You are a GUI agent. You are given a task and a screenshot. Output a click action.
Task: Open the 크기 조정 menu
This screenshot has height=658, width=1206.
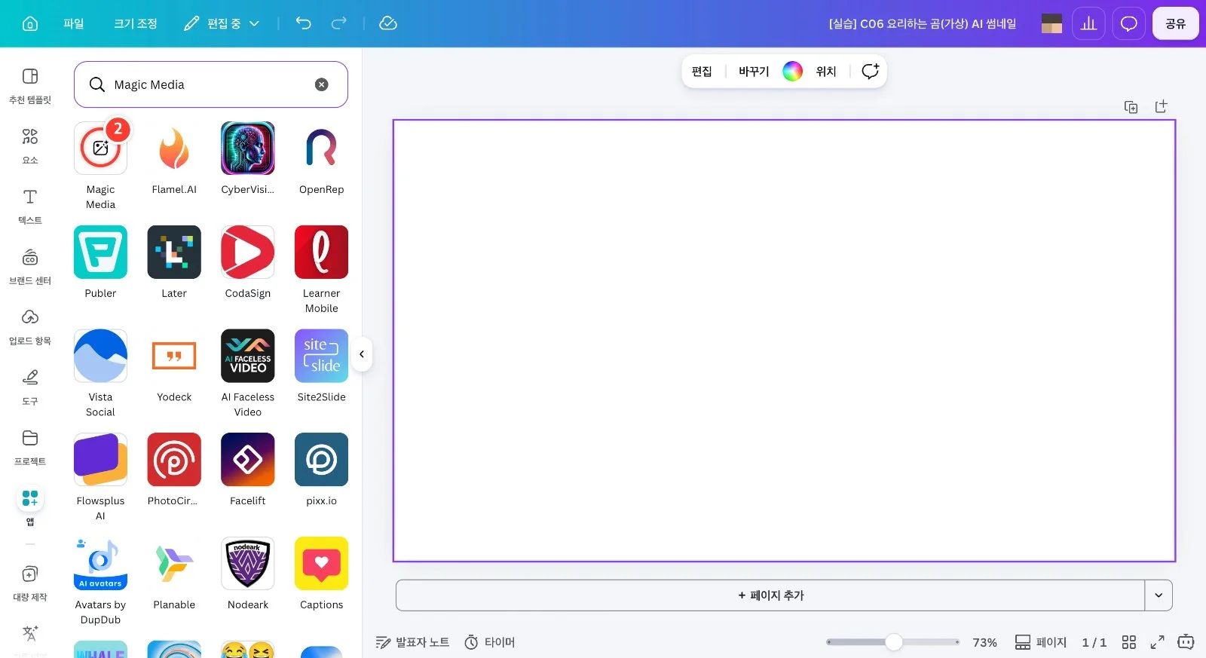click(136, 23)
